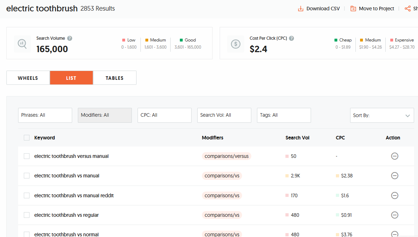Remove 'electric toothbrush versus manual' via minus icon
Image resolution: width=418 pixels, height=237 pixels.
395,156
